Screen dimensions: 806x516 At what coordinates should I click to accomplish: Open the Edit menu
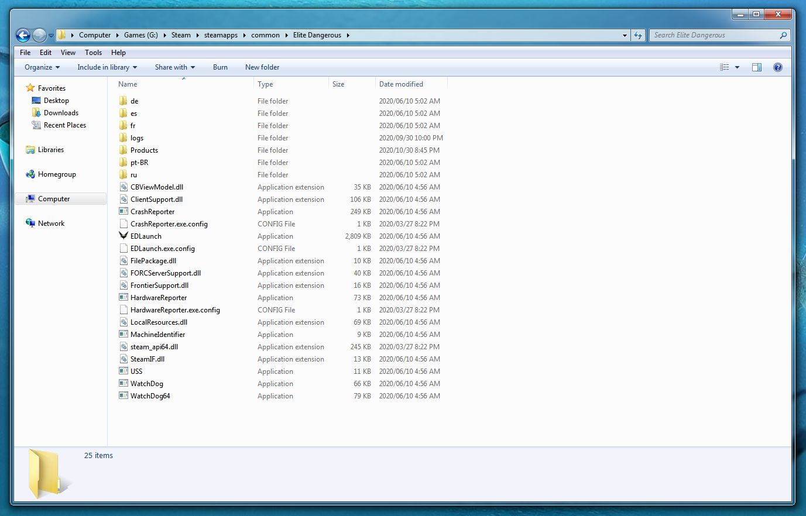46,53
